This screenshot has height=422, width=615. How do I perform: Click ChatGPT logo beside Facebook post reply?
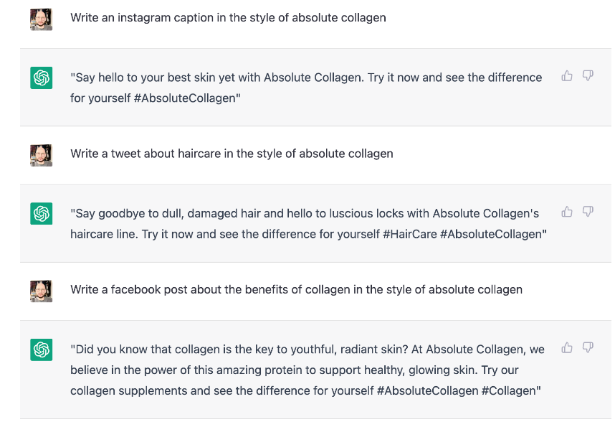tap(42, 350)
